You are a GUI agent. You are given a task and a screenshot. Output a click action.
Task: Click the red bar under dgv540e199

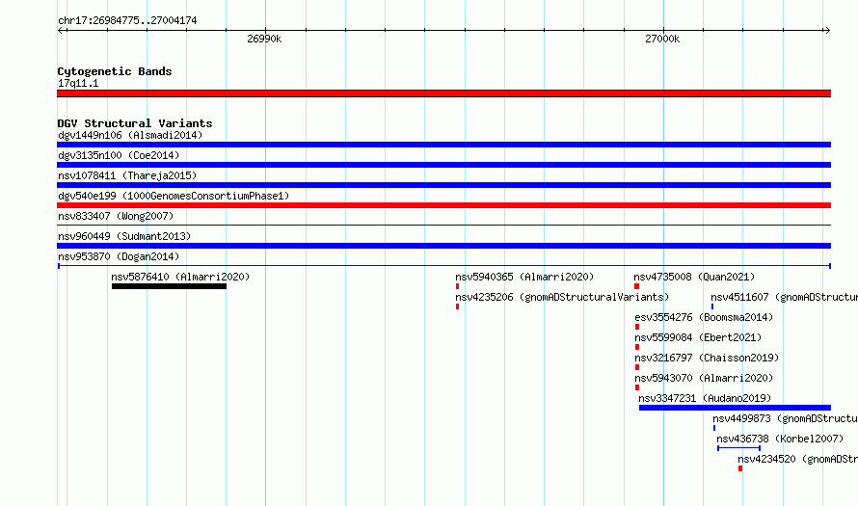[x=443, y=205]
